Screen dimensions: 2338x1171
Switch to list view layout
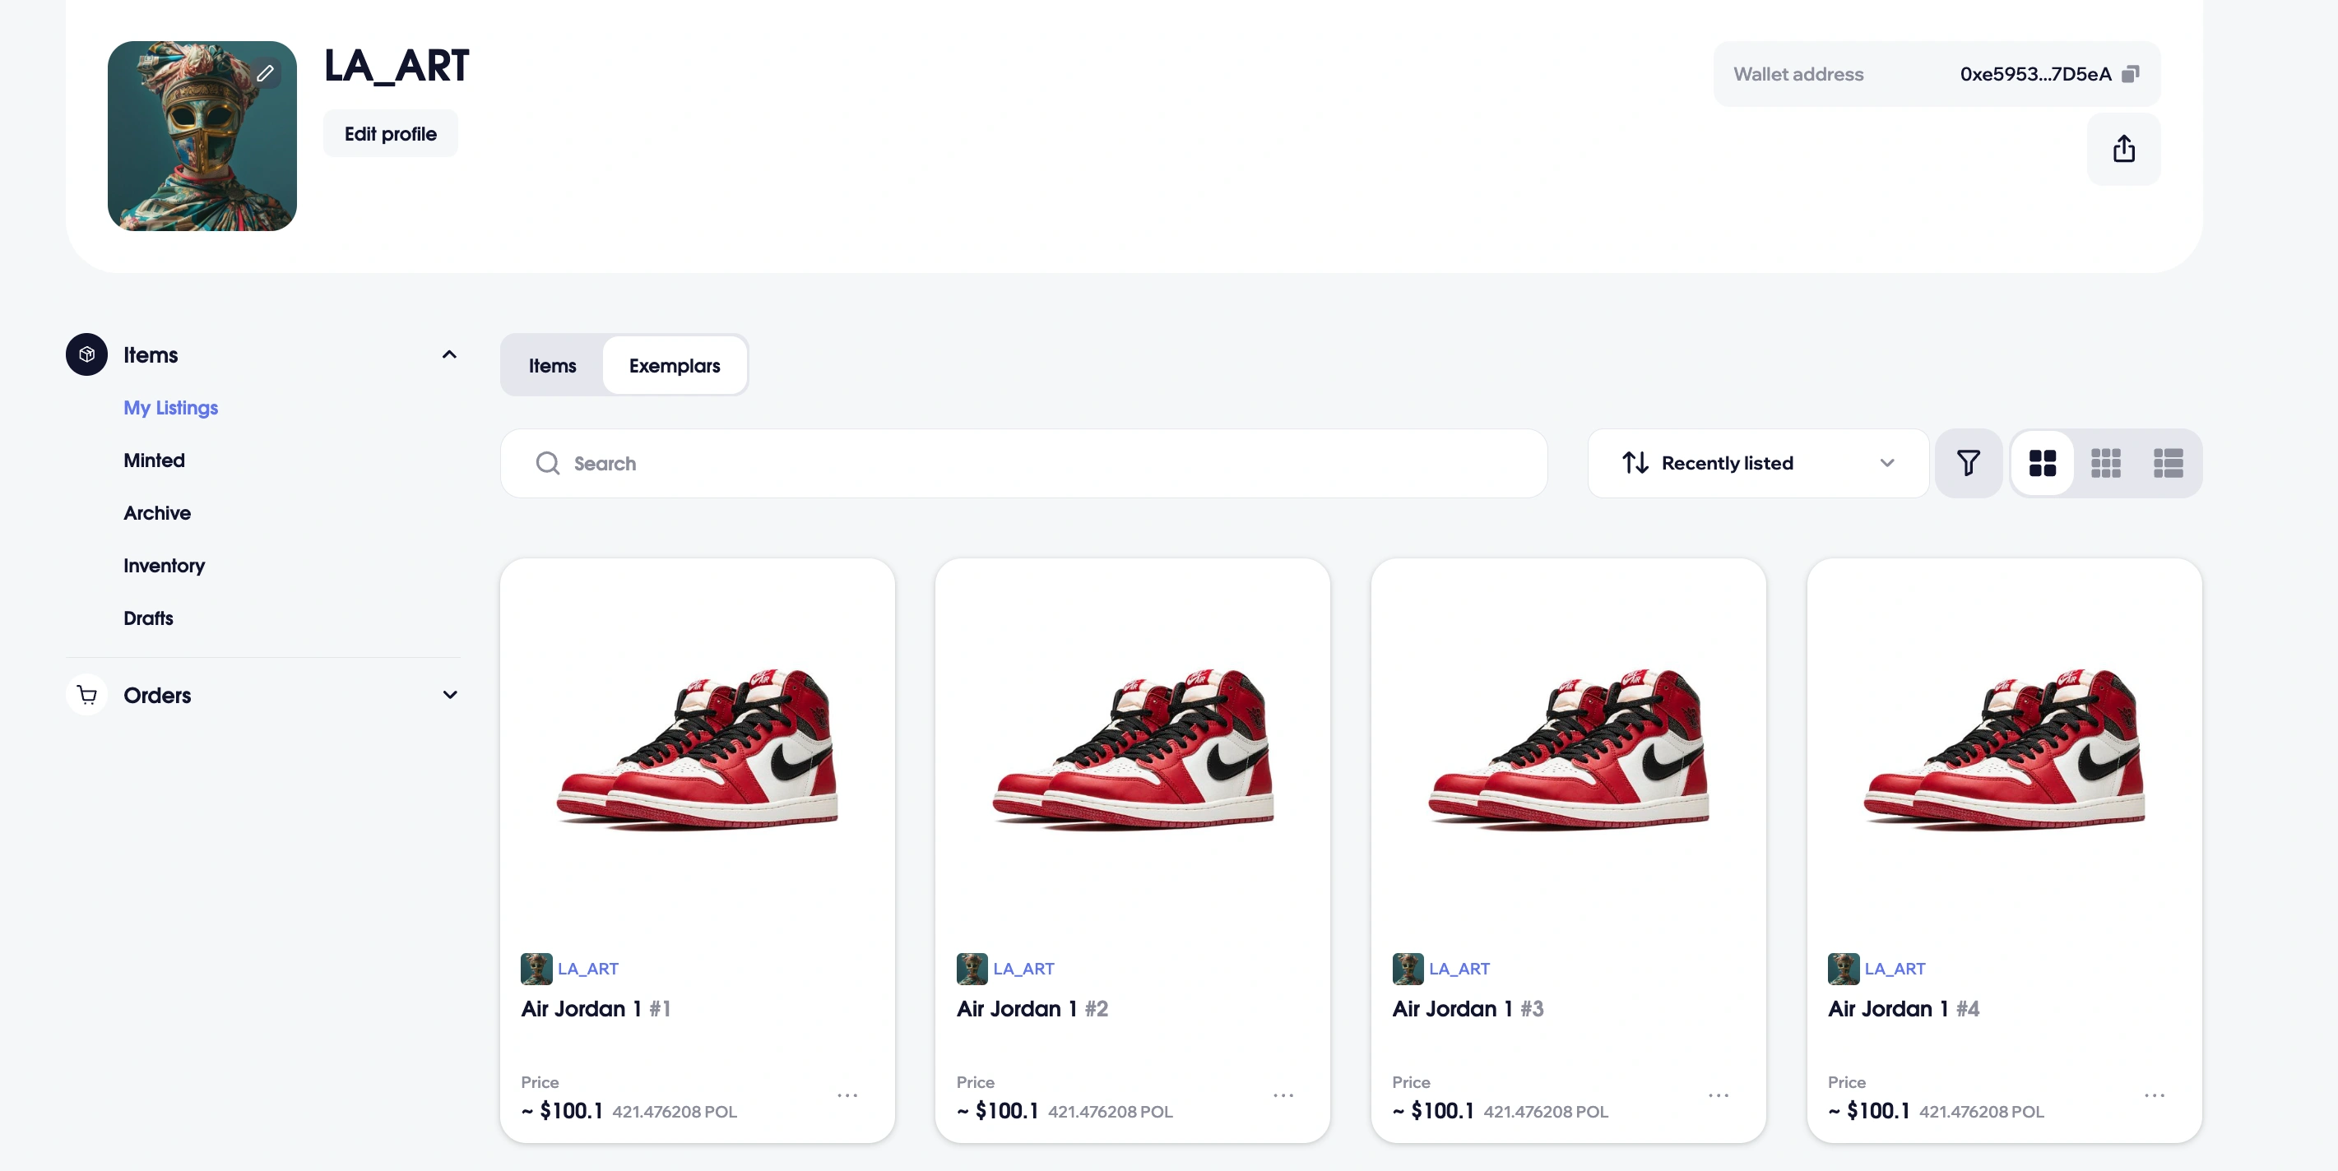(2169, 464)
